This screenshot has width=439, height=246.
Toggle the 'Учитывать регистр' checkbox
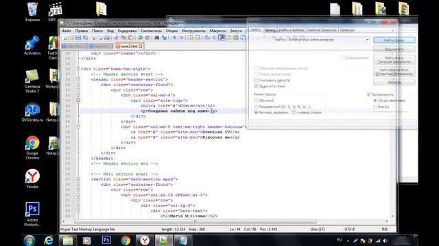coord(256,81)
